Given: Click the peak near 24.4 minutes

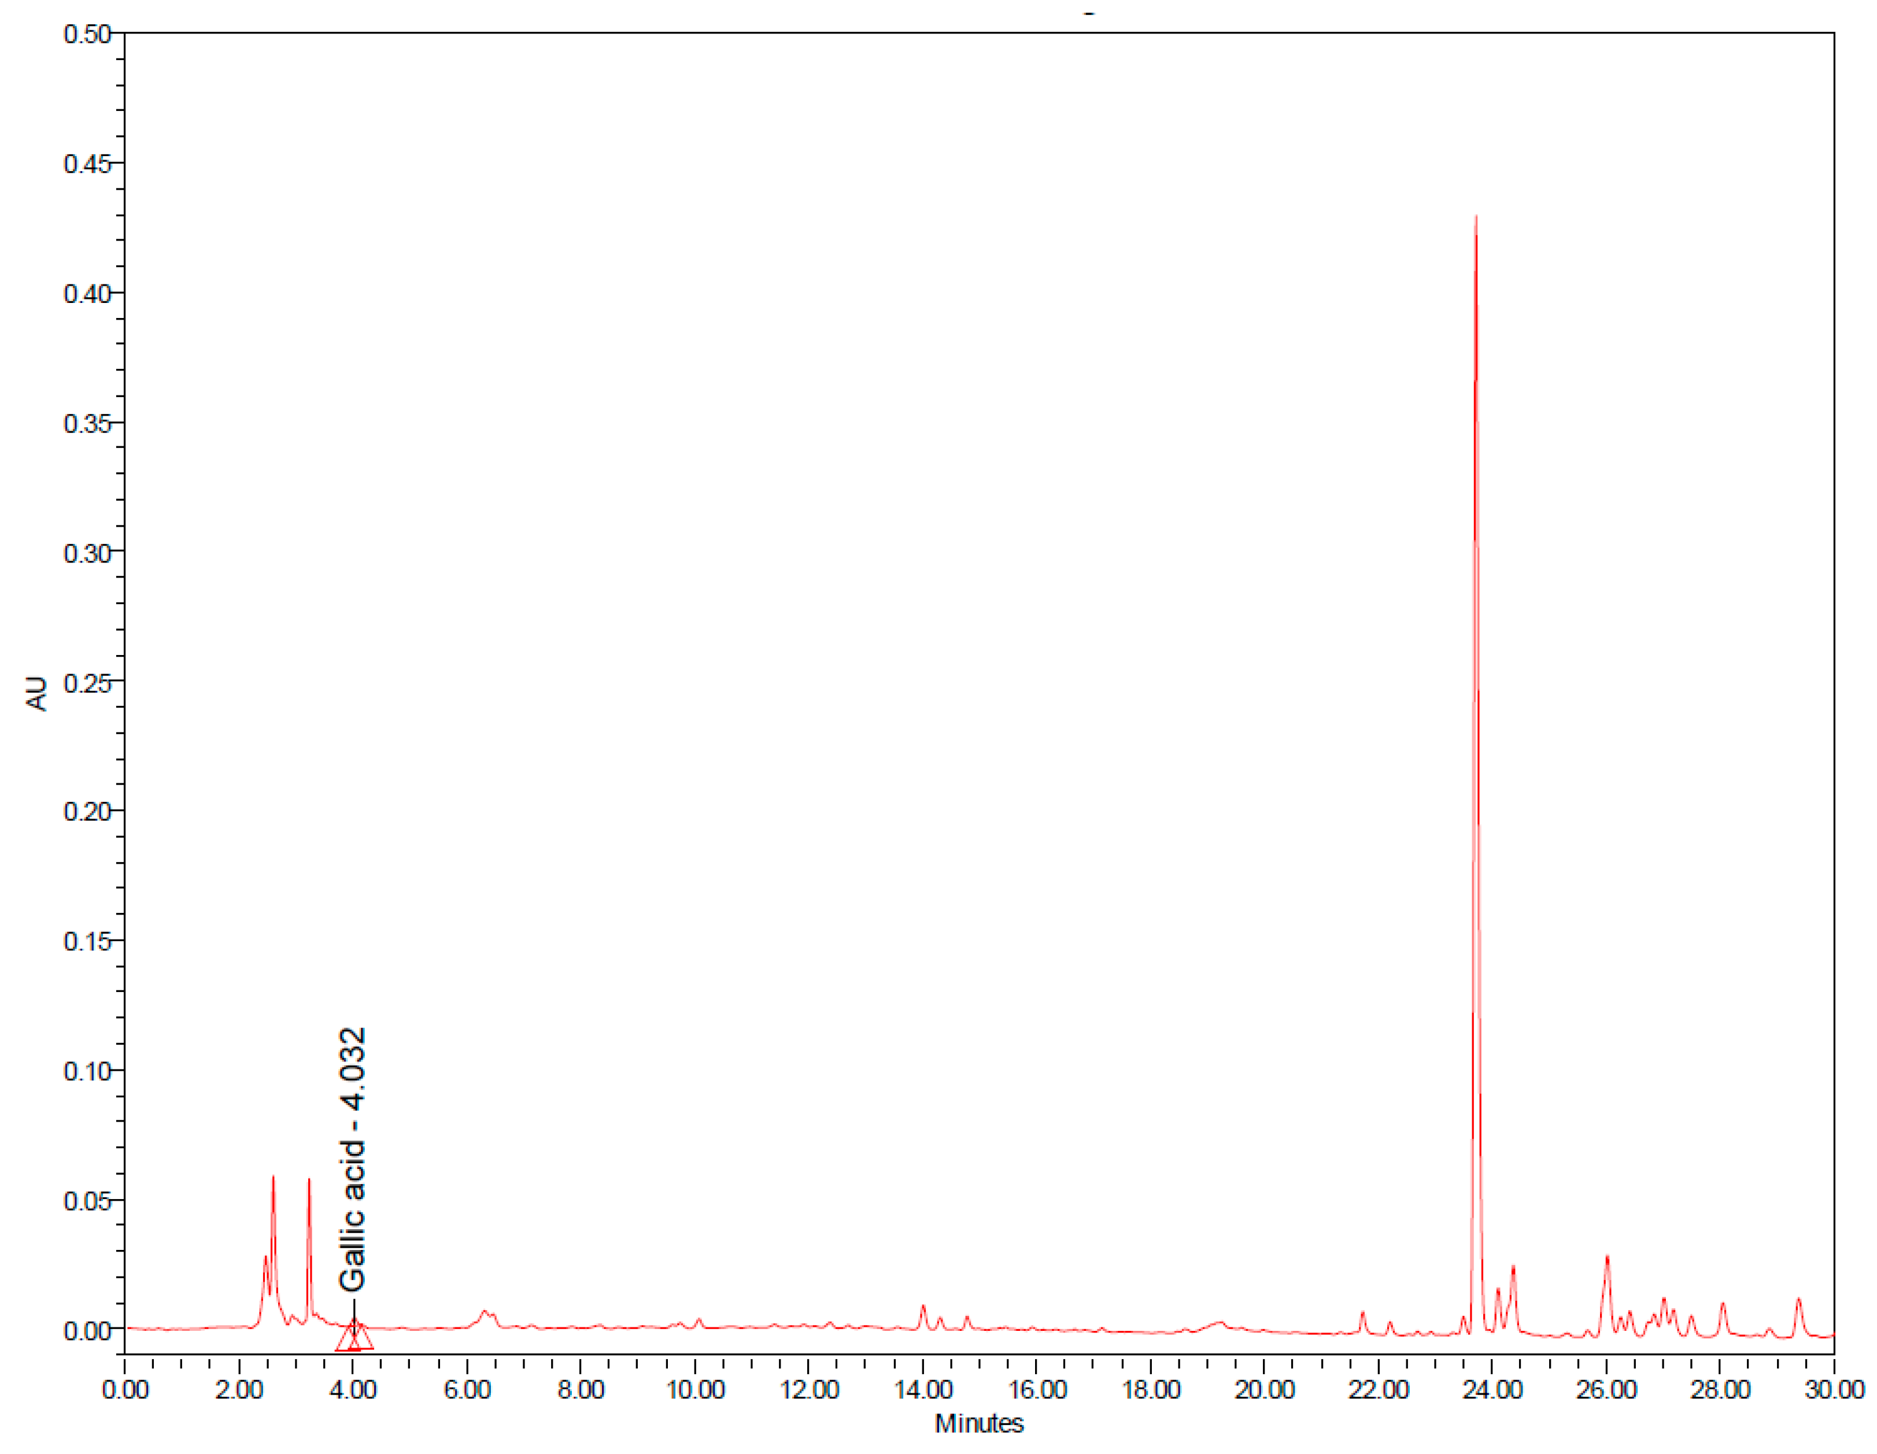Looking at the screenshot, I should (x=1513, y=1267).
